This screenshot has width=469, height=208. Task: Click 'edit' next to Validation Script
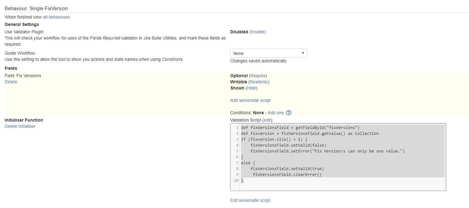tap(268, 120)
